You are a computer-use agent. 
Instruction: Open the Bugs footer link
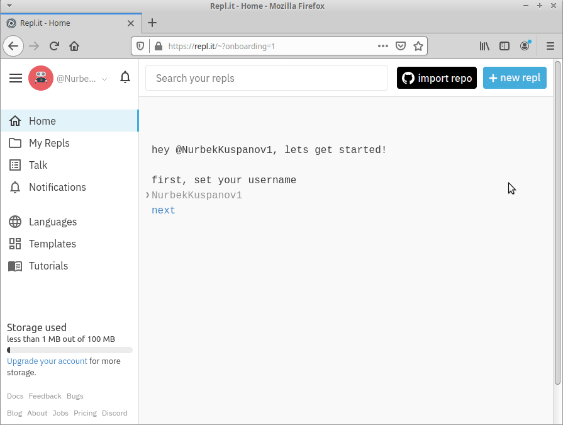point(75,396)
